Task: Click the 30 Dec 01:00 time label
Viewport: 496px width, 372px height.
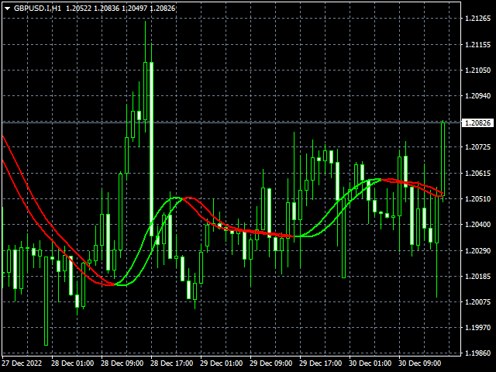Action: pyautogui.click(x=370, y=363)
